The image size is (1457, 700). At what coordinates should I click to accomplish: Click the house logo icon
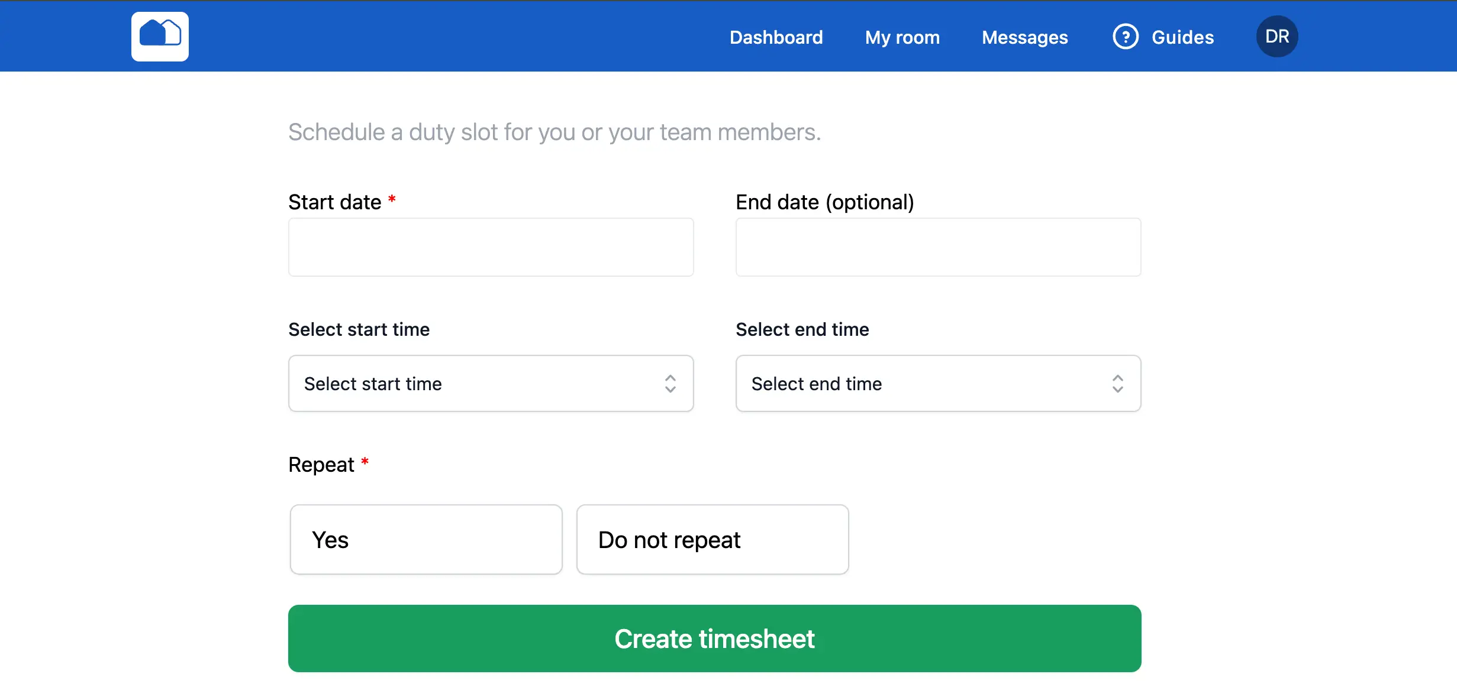pyautogui.click(x=160, y=36)
